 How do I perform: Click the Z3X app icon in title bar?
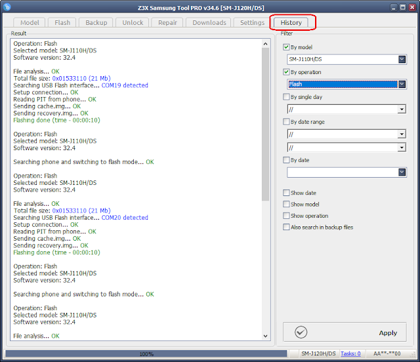point(7,7)
